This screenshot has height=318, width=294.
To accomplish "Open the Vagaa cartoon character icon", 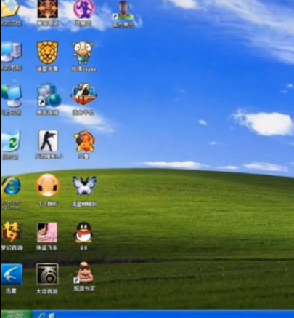I will (83, 53).
